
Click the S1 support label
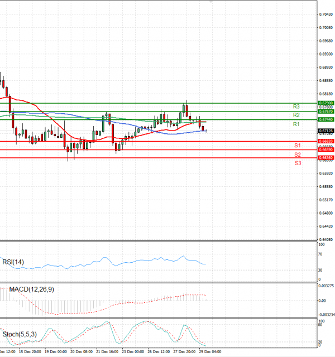[298, 146]
